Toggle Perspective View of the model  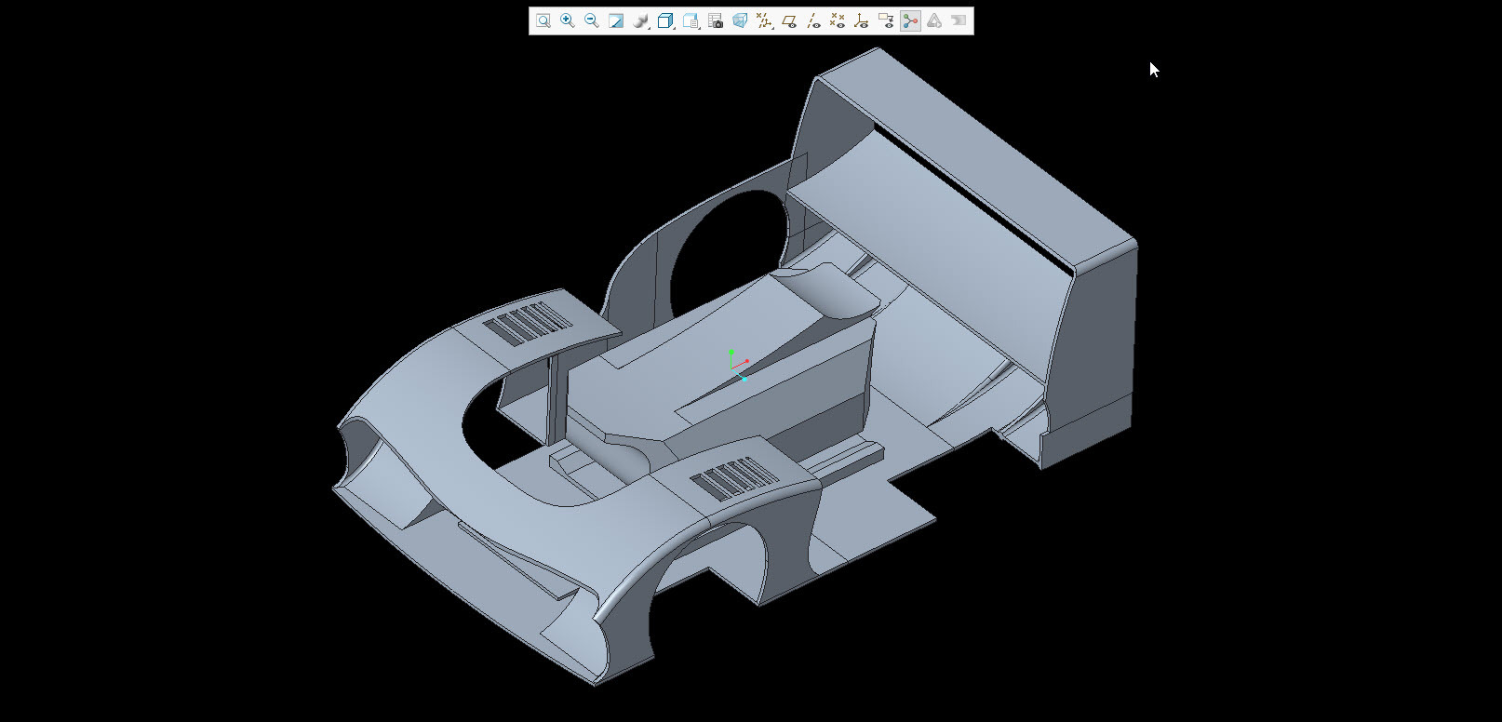(740, 20)
